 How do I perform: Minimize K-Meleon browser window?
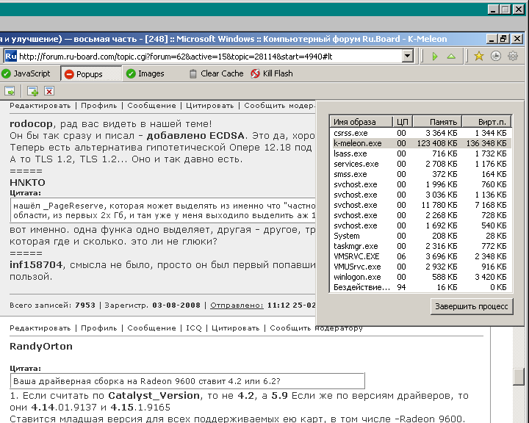coord(492,39)
